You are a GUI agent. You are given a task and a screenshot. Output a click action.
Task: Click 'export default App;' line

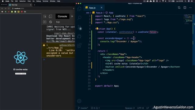coord(107,86)
